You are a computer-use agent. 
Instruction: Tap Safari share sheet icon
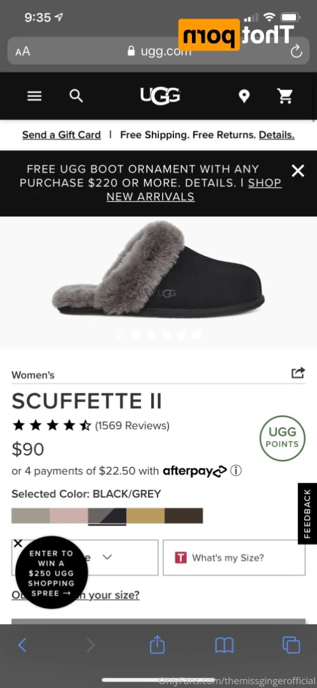pos(157,645)
